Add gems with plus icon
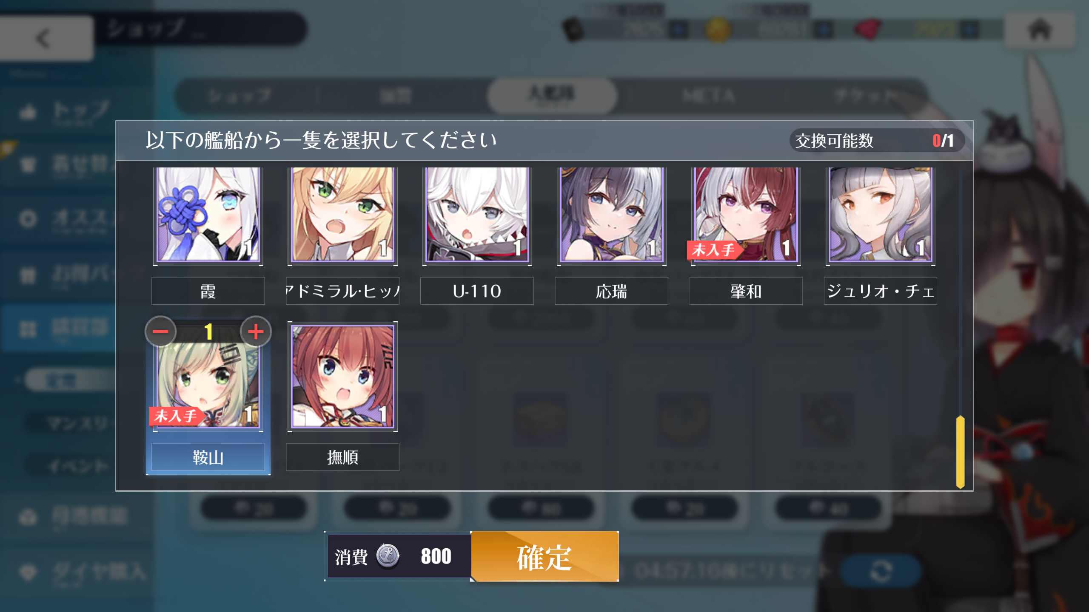The width and height of the screenshot is (1089, 612). pos(969,30)
